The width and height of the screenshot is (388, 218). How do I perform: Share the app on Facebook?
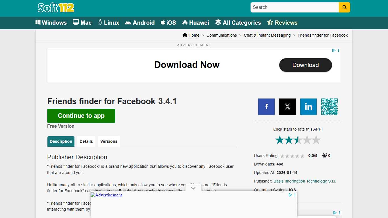266,107
